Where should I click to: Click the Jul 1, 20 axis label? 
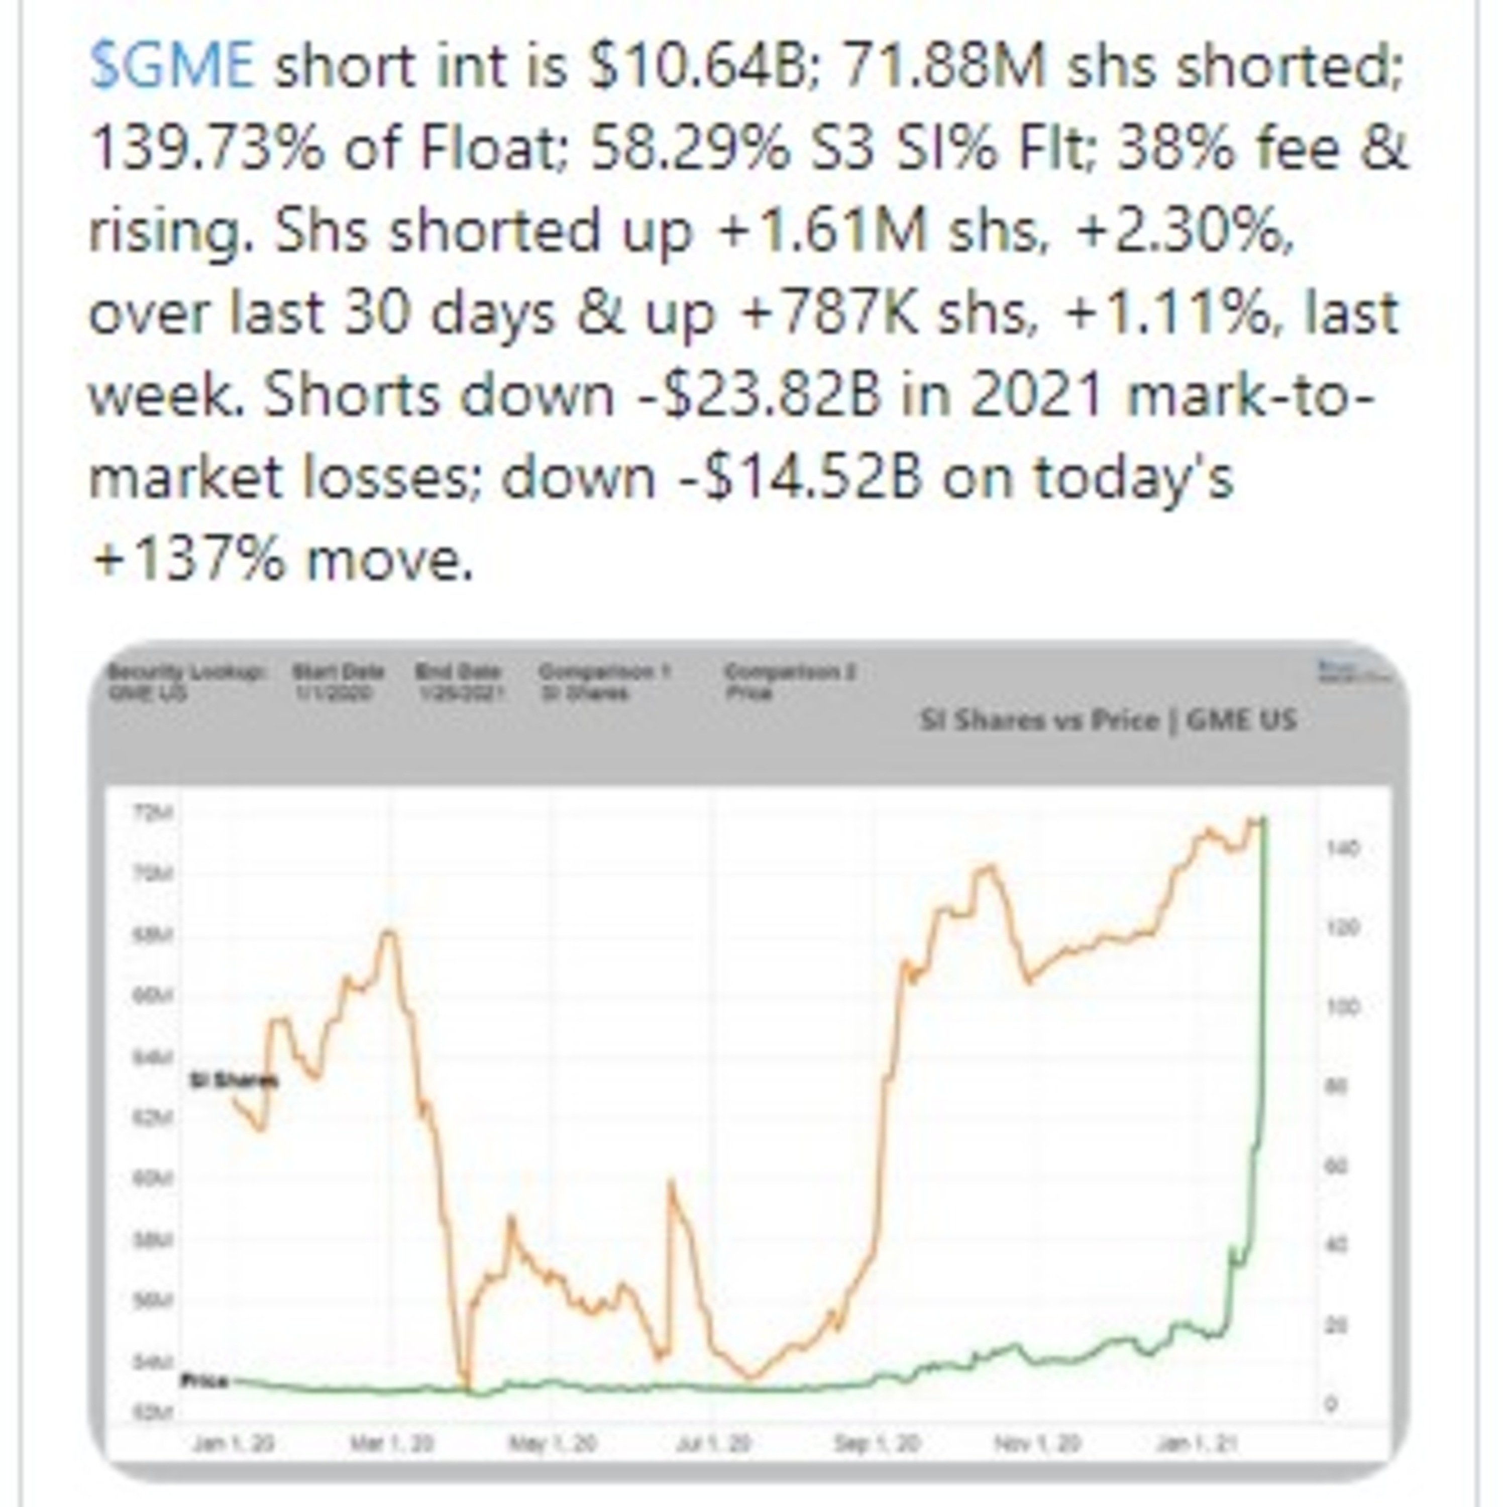pyautogui.click(x=714, y=1444)
